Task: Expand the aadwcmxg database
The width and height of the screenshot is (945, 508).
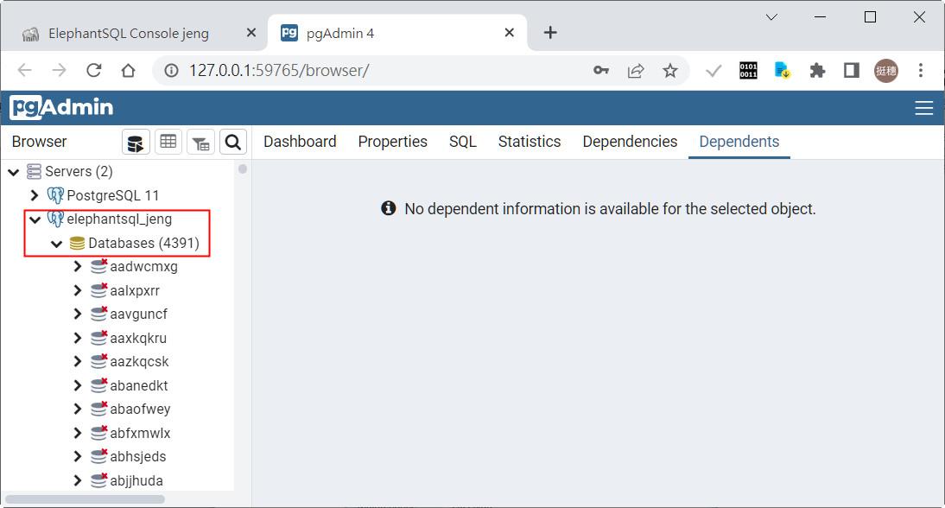Action: click(x=77, y=266)
